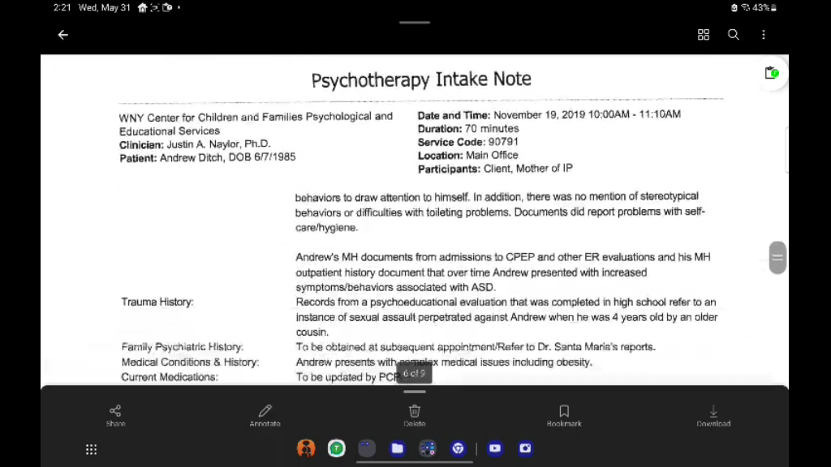Open the video player app in taskbar

495,448
